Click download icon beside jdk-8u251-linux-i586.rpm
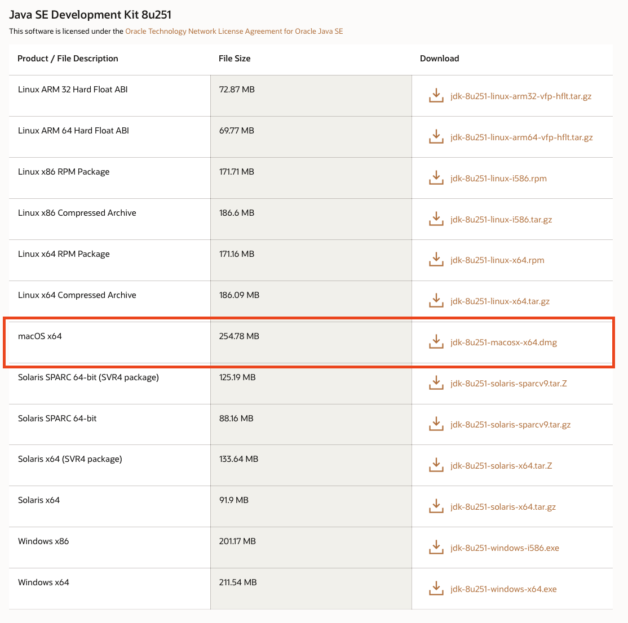Image resolution: width=628 pixels, height=623 pixels. (x=436, y=178)
